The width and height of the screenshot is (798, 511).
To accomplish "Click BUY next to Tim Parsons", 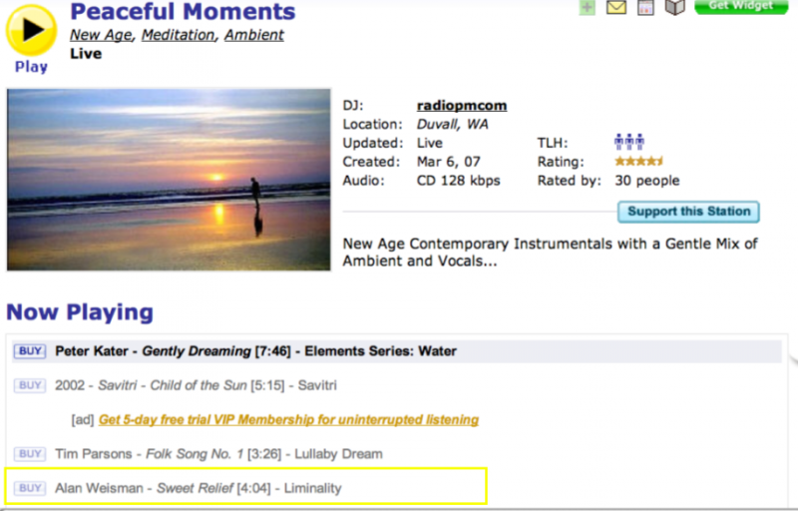I will tap(30, 454).
